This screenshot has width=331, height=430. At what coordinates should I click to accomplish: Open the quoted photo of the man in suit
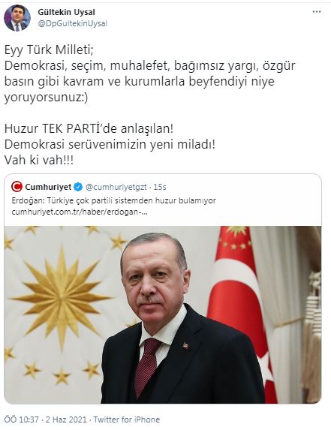coord(163,314)
